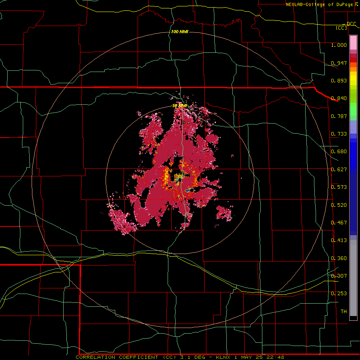The height and width of the screenshot is (360, 360).
Task: Click the 0.787 scale value
Action: (x=339, y=116)
